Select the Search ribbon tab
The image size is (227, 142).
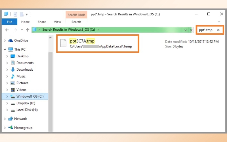[x=76, y=22]
